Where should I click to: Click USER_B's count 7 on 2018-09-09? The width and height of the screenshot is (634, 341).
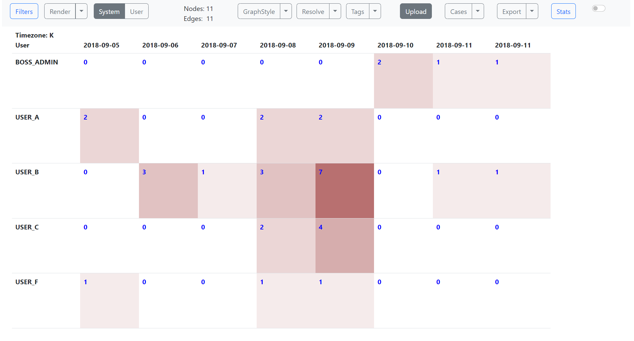[320, 172]
